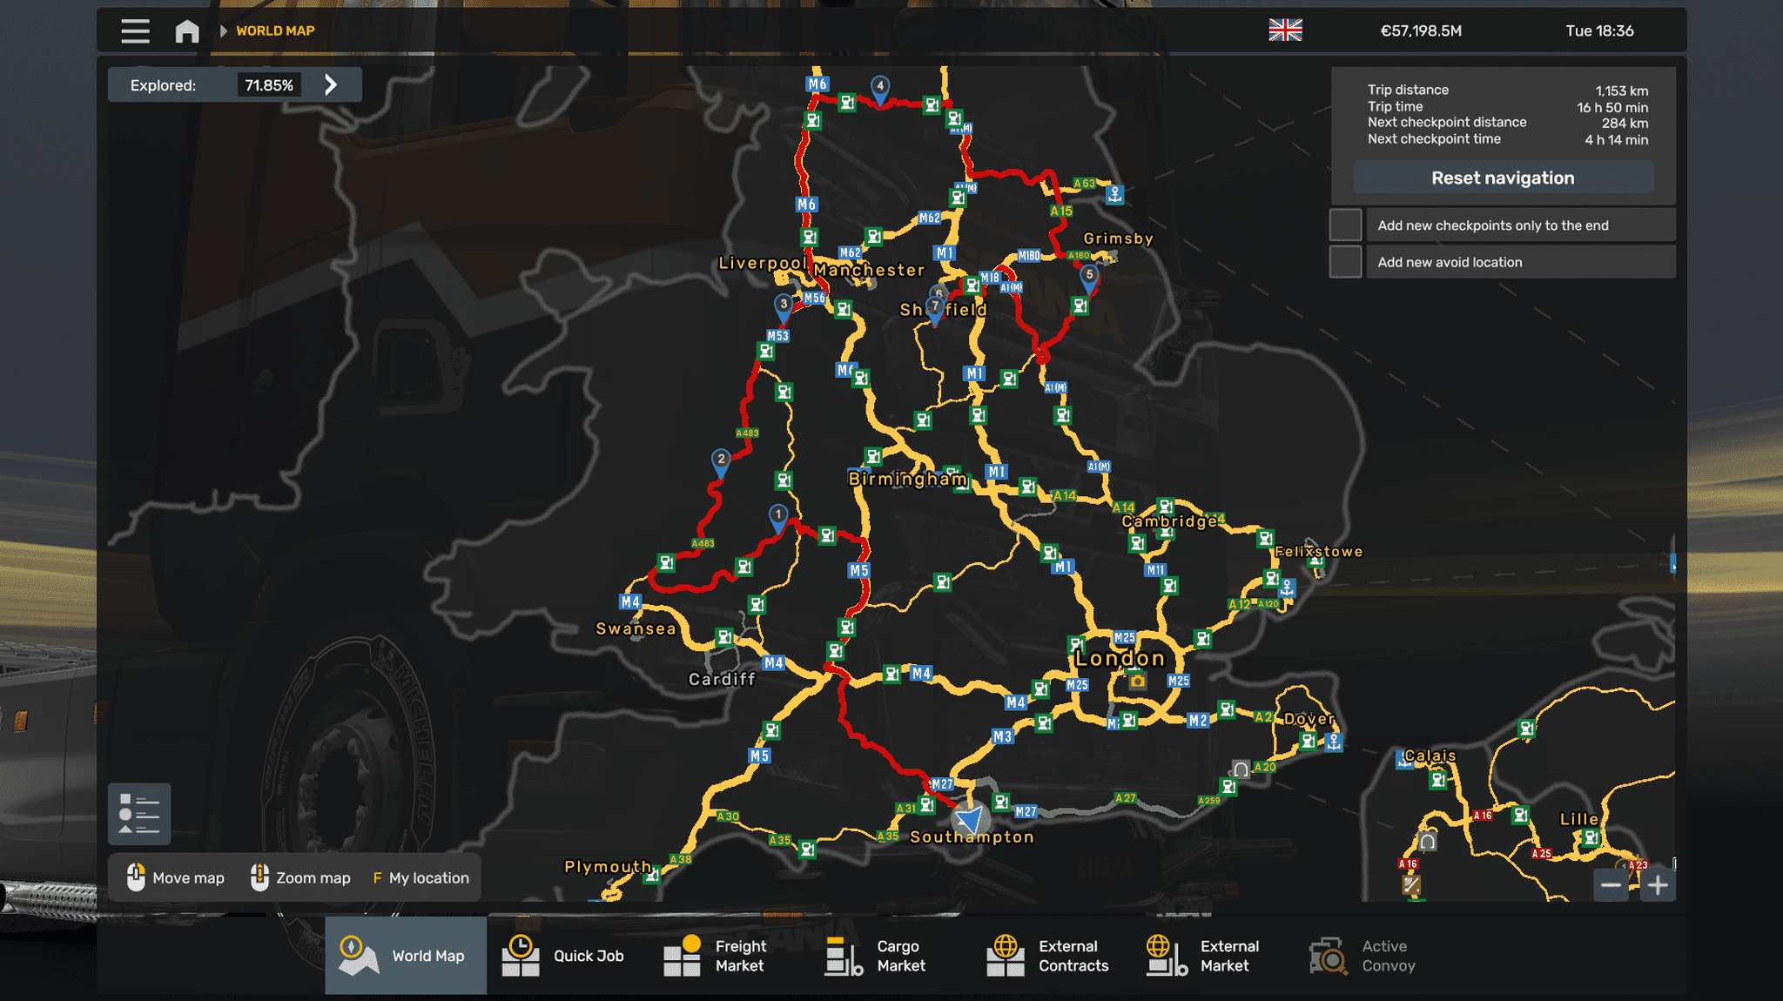
Task: Open the Freight Market tab
Action: pyautogui.click(x=714, y=956)
